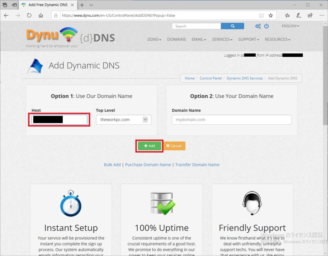
Task: Click the site Search box
Action: click(196, 26)
